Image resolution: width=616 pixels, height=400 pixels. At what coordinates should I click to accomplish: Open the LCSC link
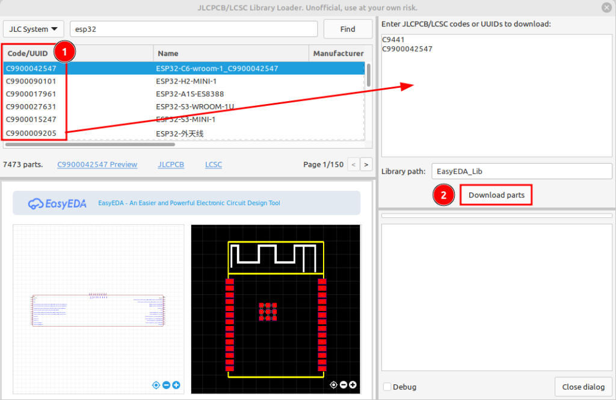[214, 165]
